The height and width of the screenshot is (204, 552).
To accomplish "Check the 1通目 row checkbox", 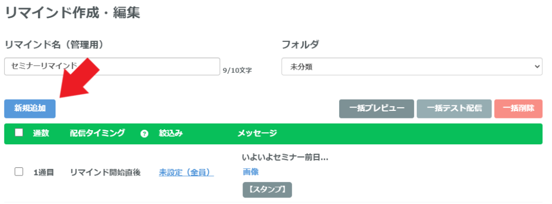I will [19, 172].
